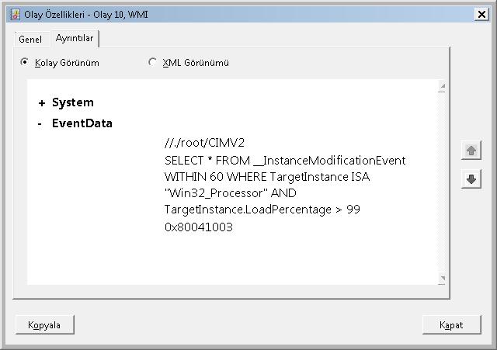Click the TargetInstance.LoadPercentage > 99 line
The height and width of the screenshot is (350, 497).
[262, 210]
